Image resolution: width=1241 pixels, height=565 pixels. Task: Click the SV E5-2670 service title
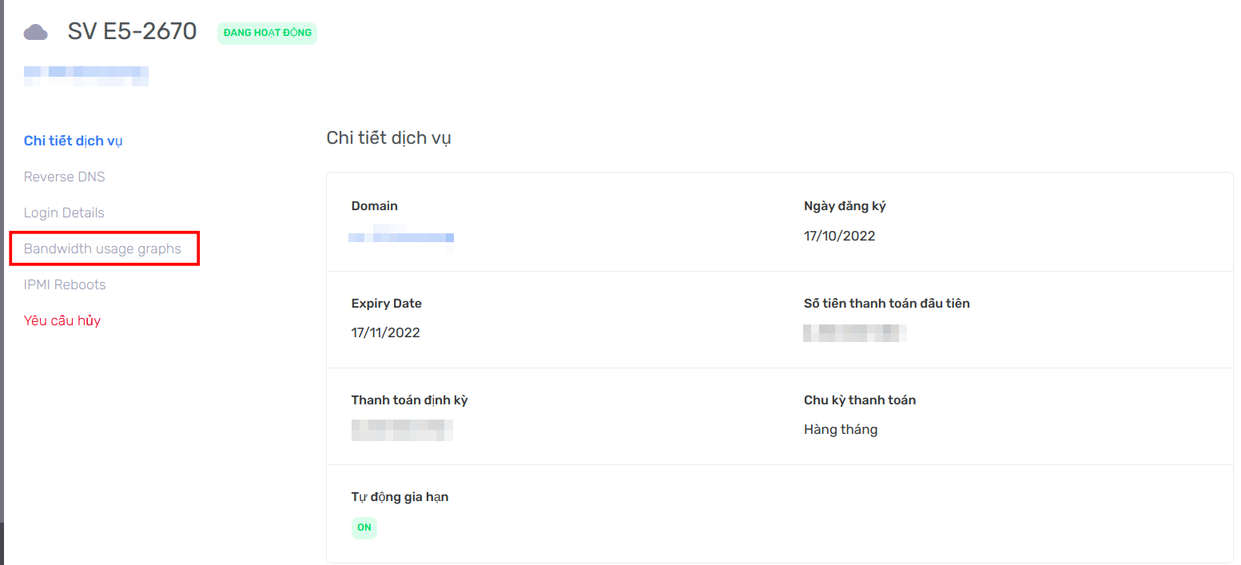coord(132,31)
